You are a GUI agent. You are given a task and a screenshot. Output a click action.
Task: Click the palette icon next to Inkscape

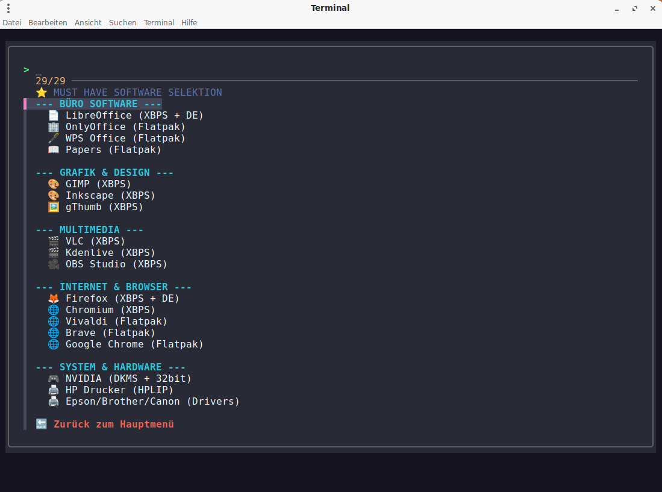pos(54,195)
